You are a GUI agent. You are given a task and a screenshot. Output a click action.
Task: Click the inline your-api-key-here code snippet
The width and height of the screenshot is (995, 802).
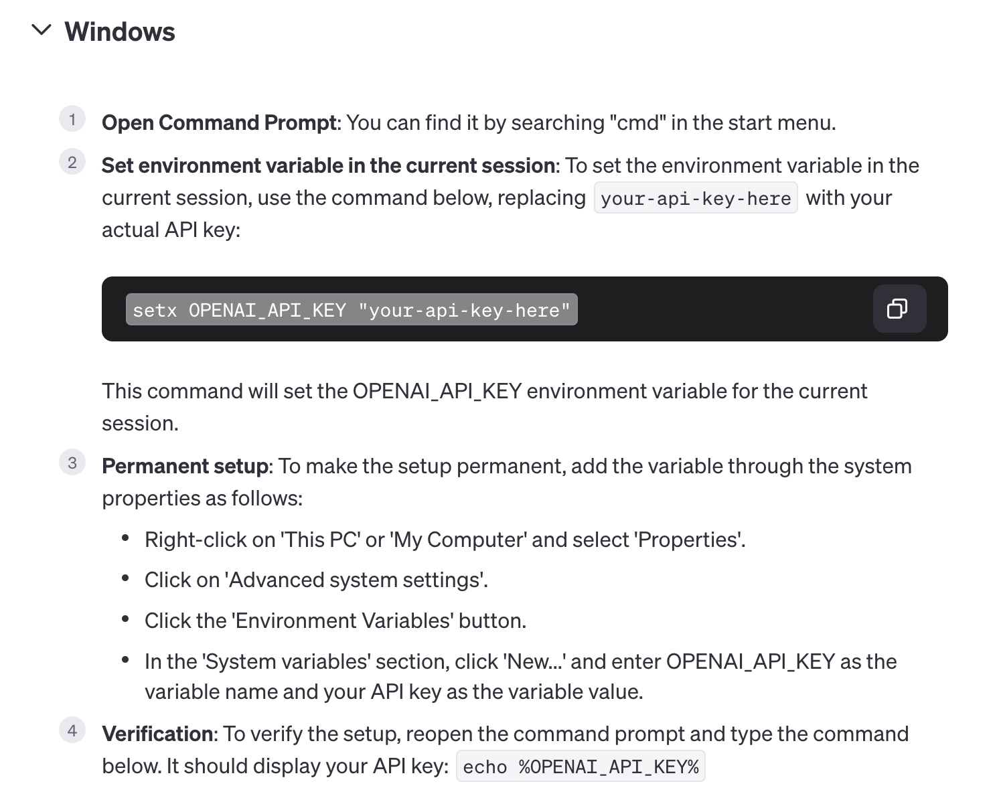click(x=695, y=199)
